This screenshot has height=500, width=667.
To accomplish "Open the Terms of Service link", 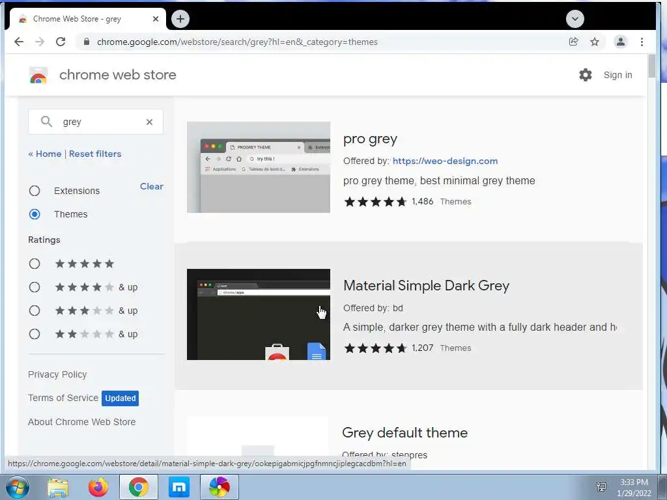I will pyautogui.click(x=63, y=398).
